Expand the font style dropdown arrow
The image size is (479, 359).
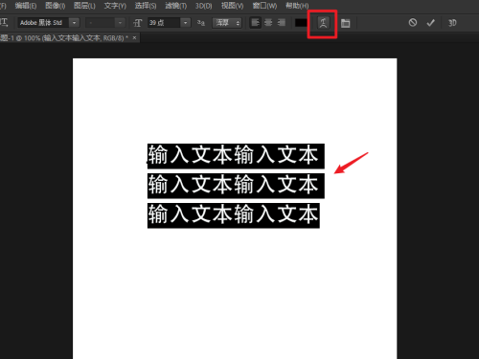click(x=120, y=23)
